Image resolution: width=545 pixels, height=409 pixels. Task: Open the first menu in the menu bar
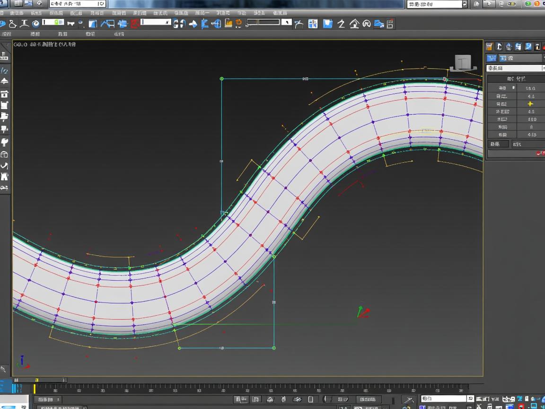[x=17, y=13]
